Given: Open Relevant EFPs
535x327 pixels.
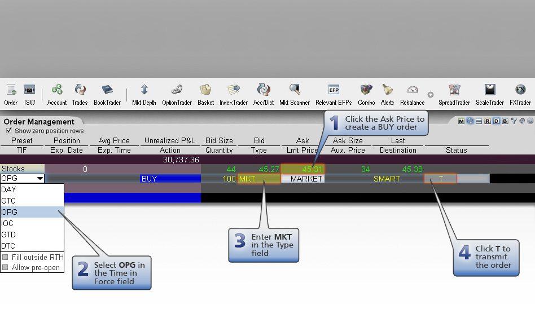Looking at the screenshot, I should pyautogui.click(x=334, y=95).
